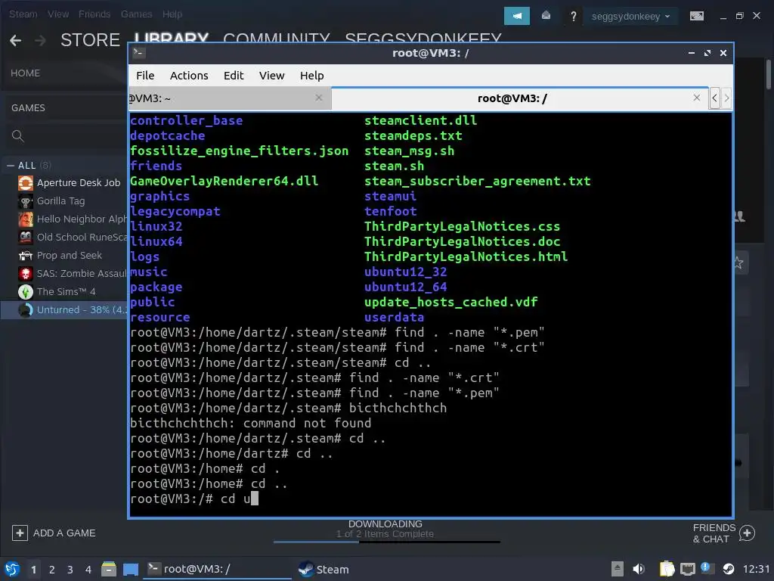The image size is (774, 581).
Task: Click the clipboard tray icon
Action: 667,569
